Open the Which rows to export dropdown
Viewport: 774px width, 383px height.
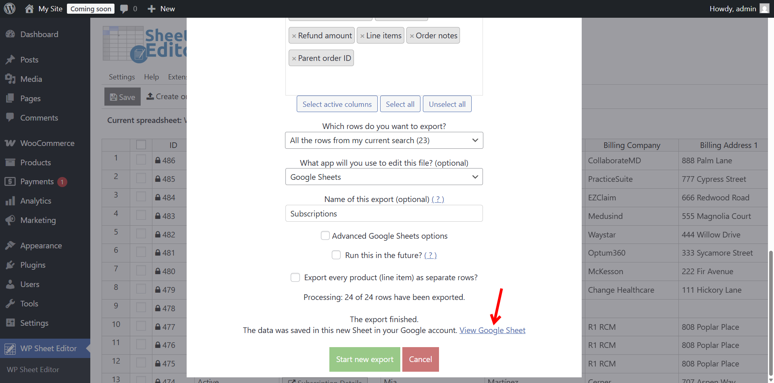(384, 140)
